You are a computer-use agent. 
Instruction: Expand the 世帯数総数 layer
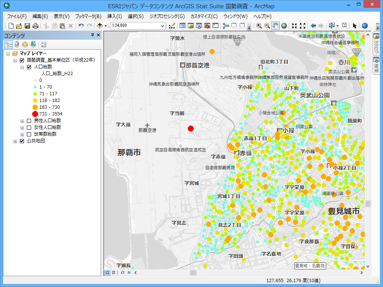22,135
